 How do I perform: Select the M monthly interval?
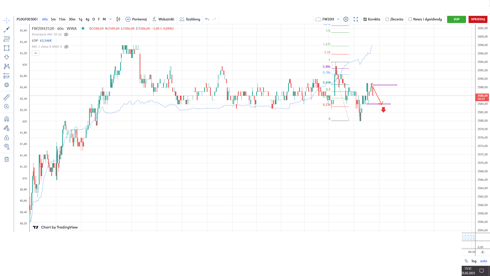click(104, 19)
